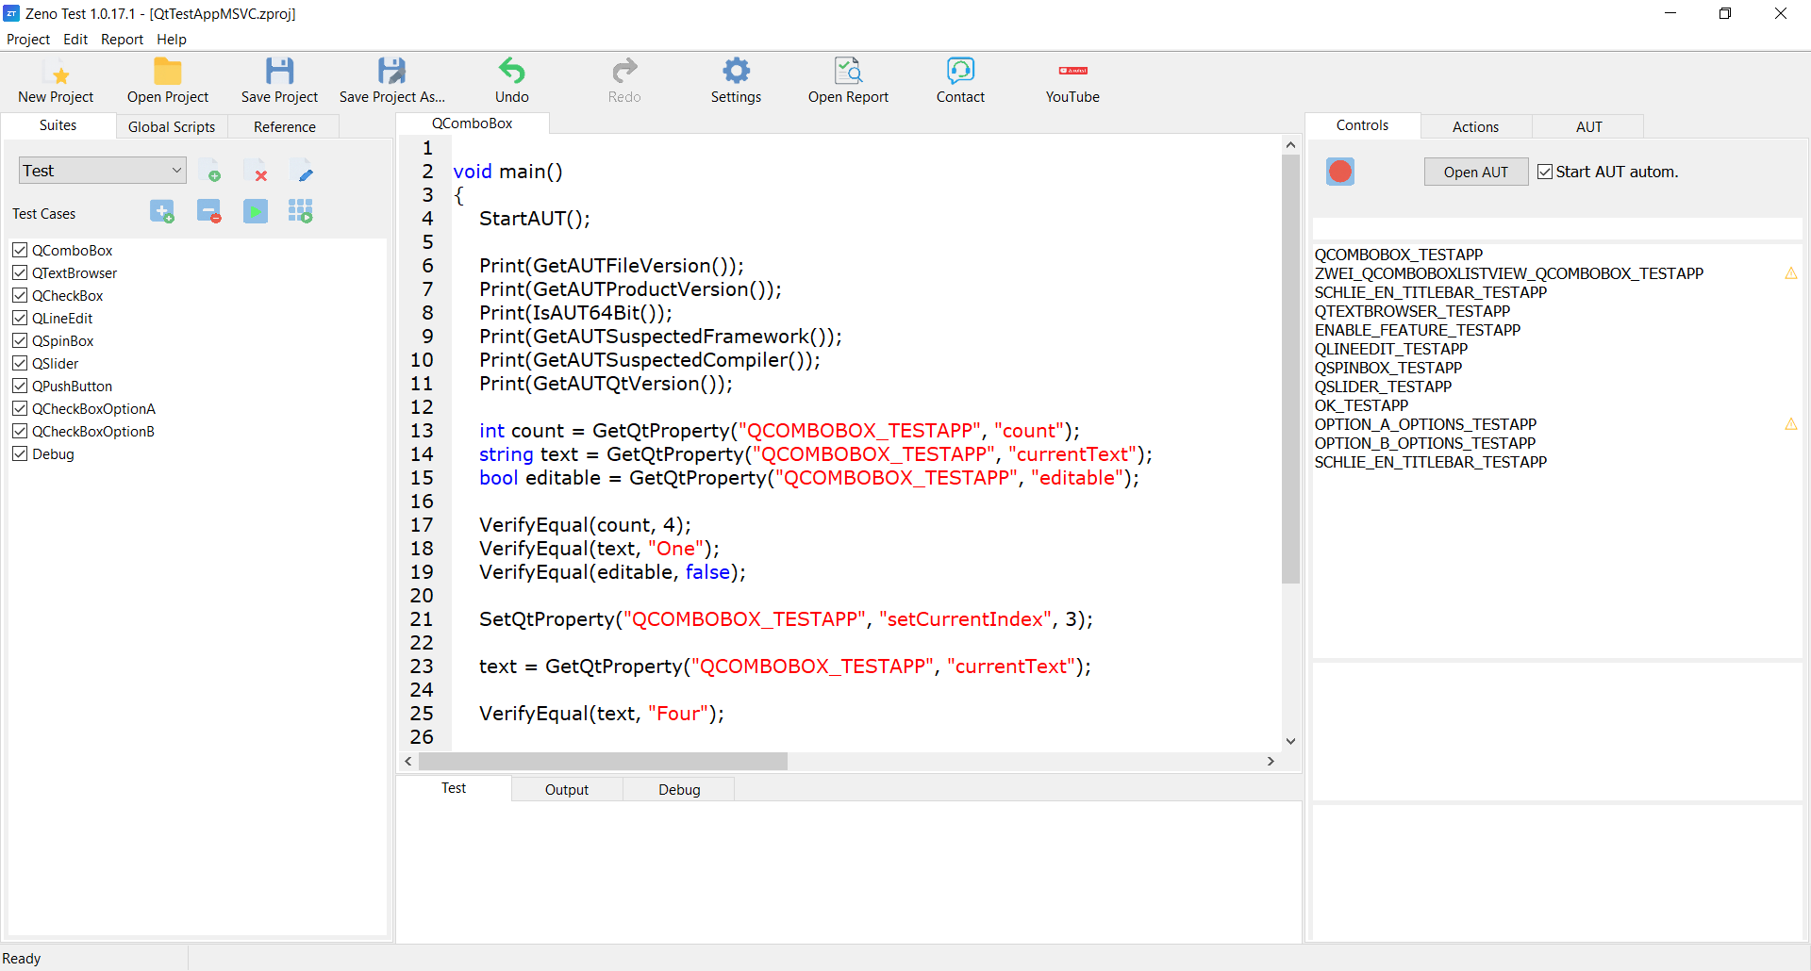Create a new suite using the add-document icon
Screen dimensions: 1811x971
point(211,171)
